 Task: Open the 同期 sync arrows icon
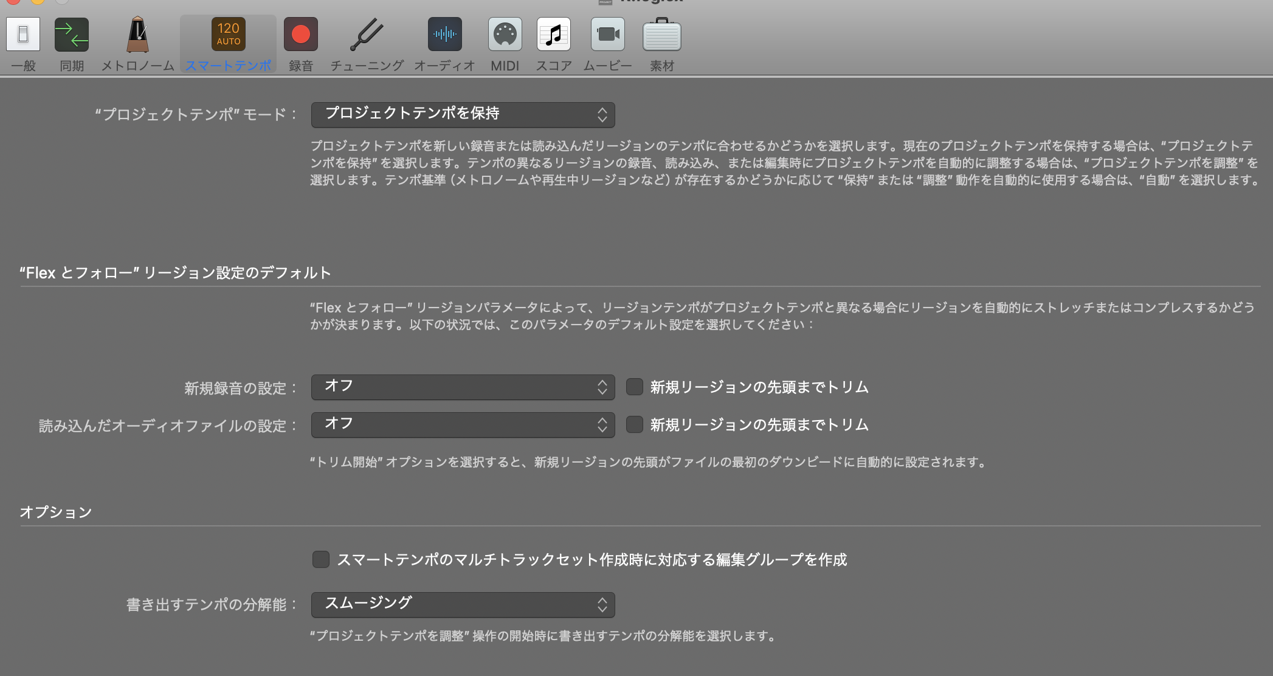click(72, 35)
